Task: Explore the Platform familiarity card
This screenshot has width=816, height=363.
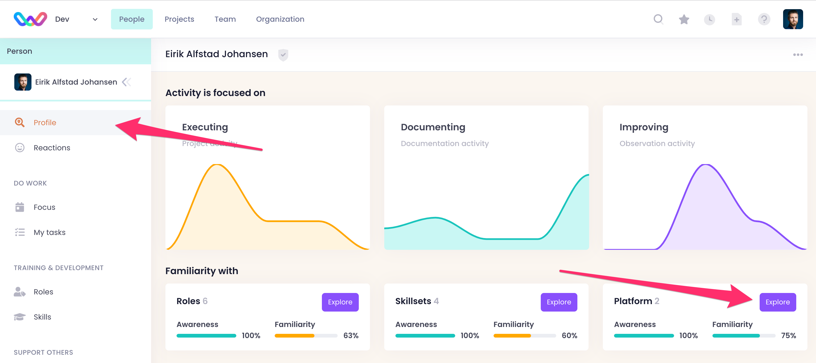Action: [x=777, y=302]
